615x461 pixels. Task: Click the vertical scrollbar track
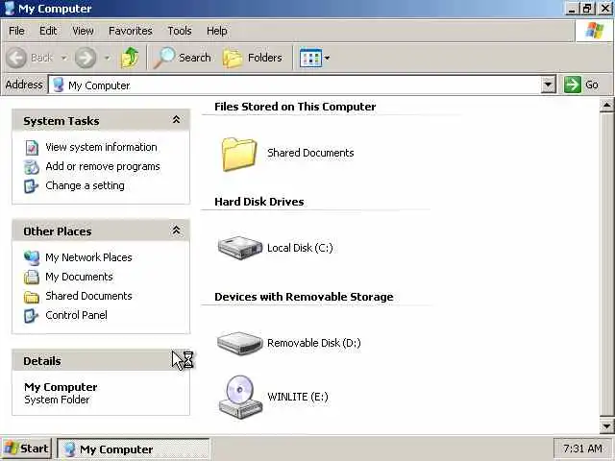[606, 265]
